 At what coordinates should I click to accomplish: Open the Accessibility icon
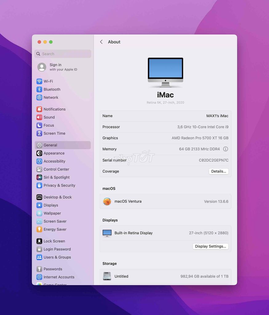(x=39, y=161)
